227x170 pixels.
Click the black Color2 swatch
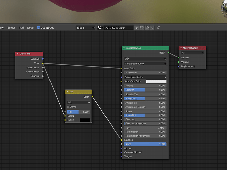[x=85, y=120]
